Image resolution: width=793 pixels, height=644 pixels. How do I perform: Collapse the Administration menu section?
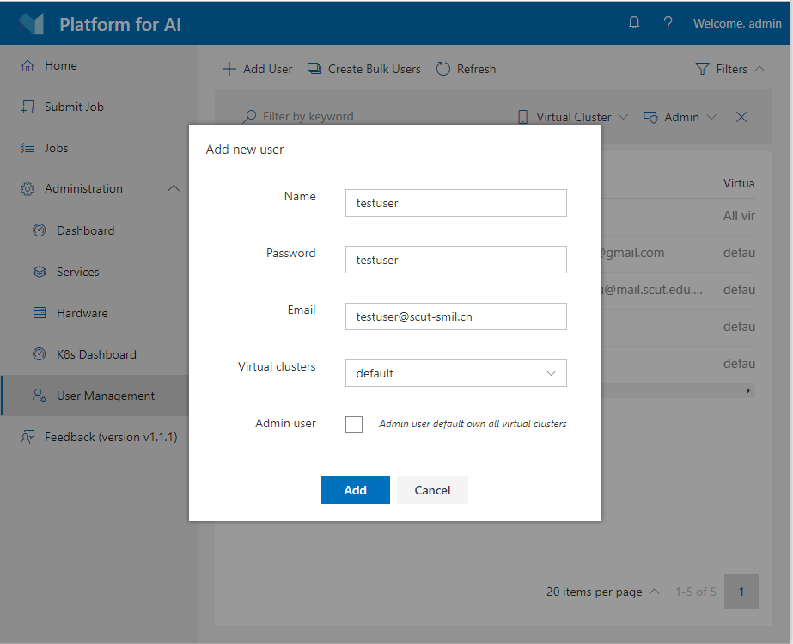click(174, 188)
